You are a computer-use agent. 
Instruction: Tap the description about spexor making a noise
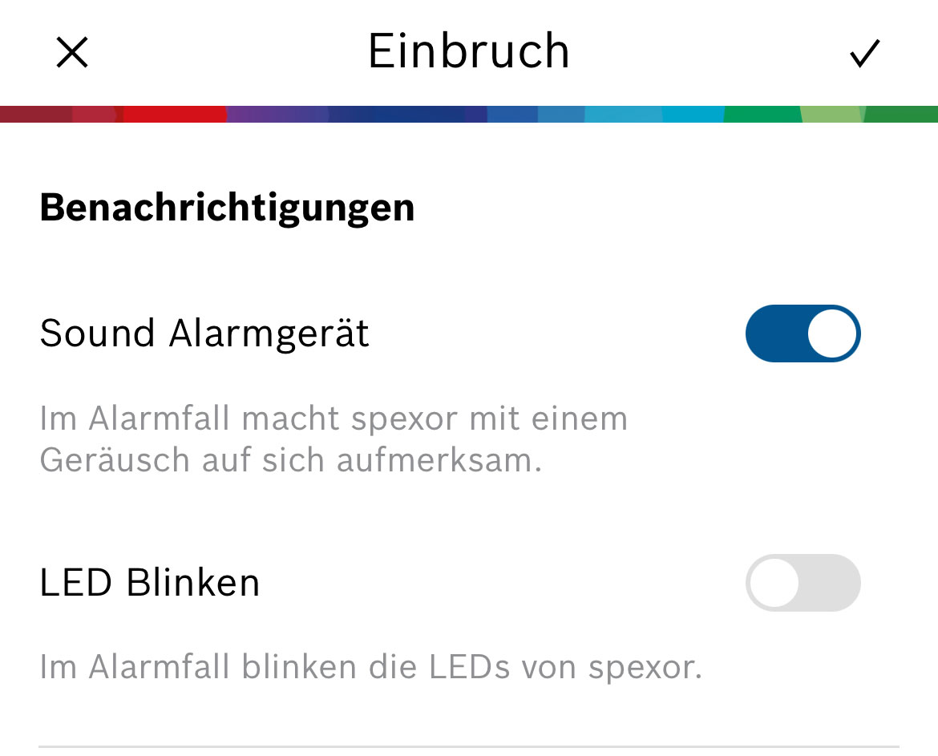click(x=333, y=439)
